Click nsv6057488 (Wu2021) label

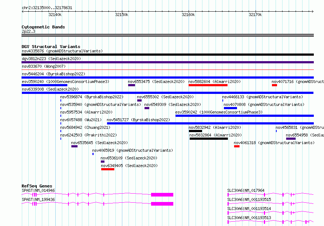tap(81, 120)
